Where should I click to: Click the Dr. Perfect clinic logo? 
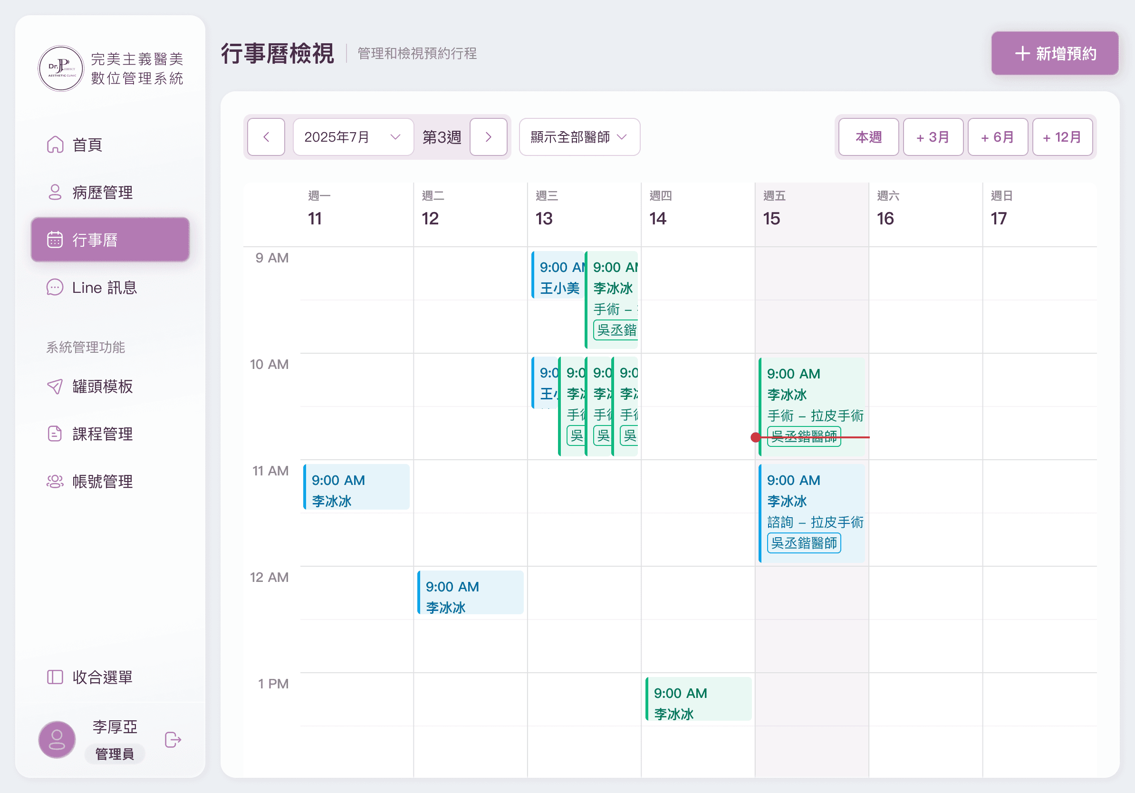tap(61, 68)
